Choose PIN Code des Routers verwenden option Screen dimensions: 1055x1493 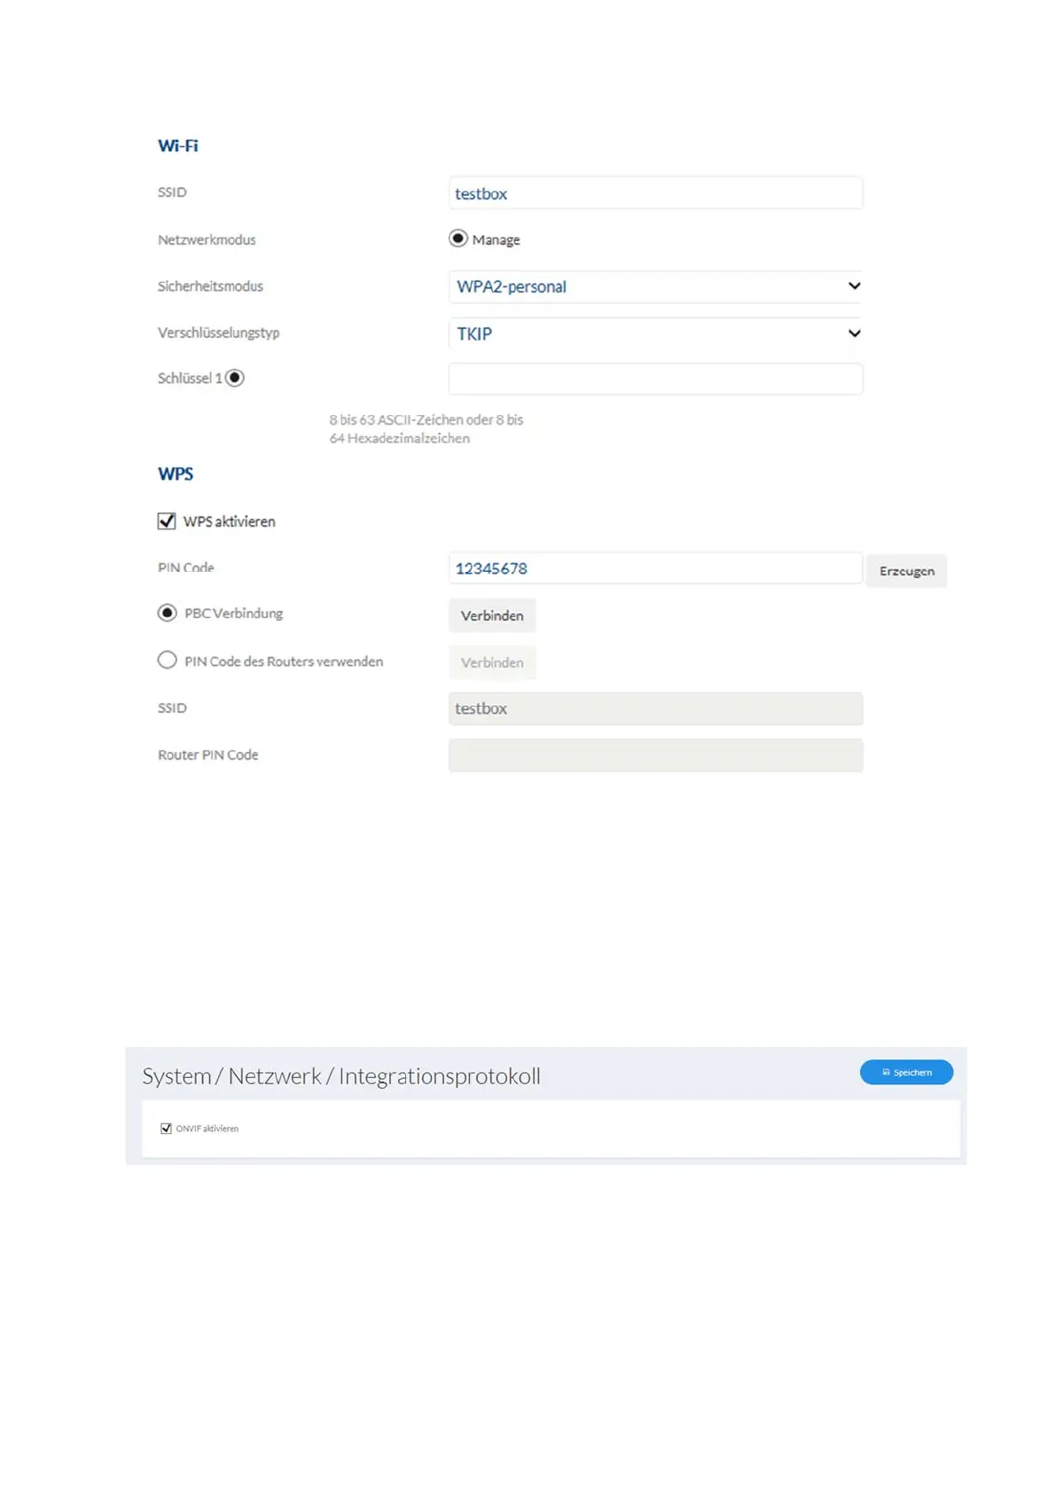[x=167, y=661]
